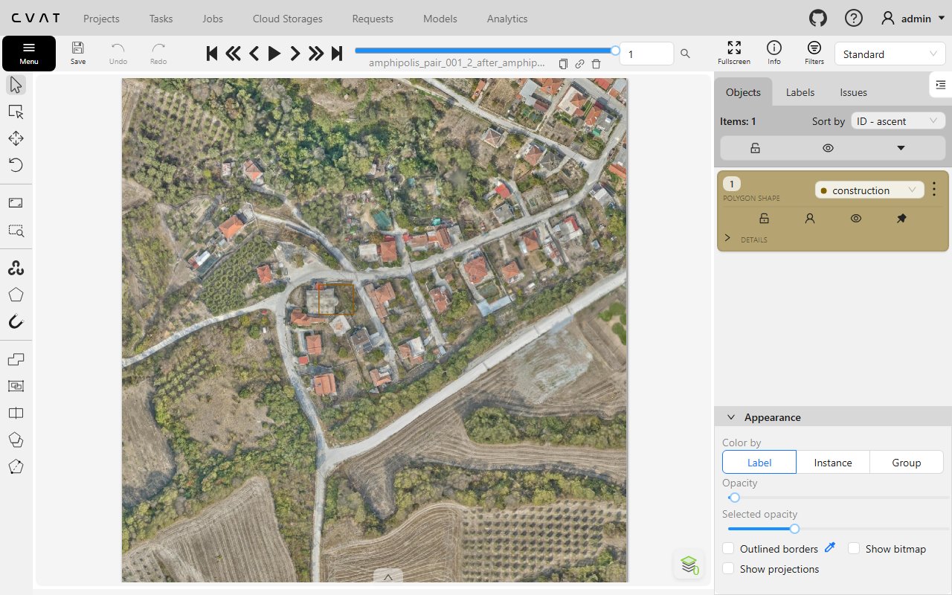
Task: Select the magnet-shaped tool in sidebar
Action: pos(16,322)
